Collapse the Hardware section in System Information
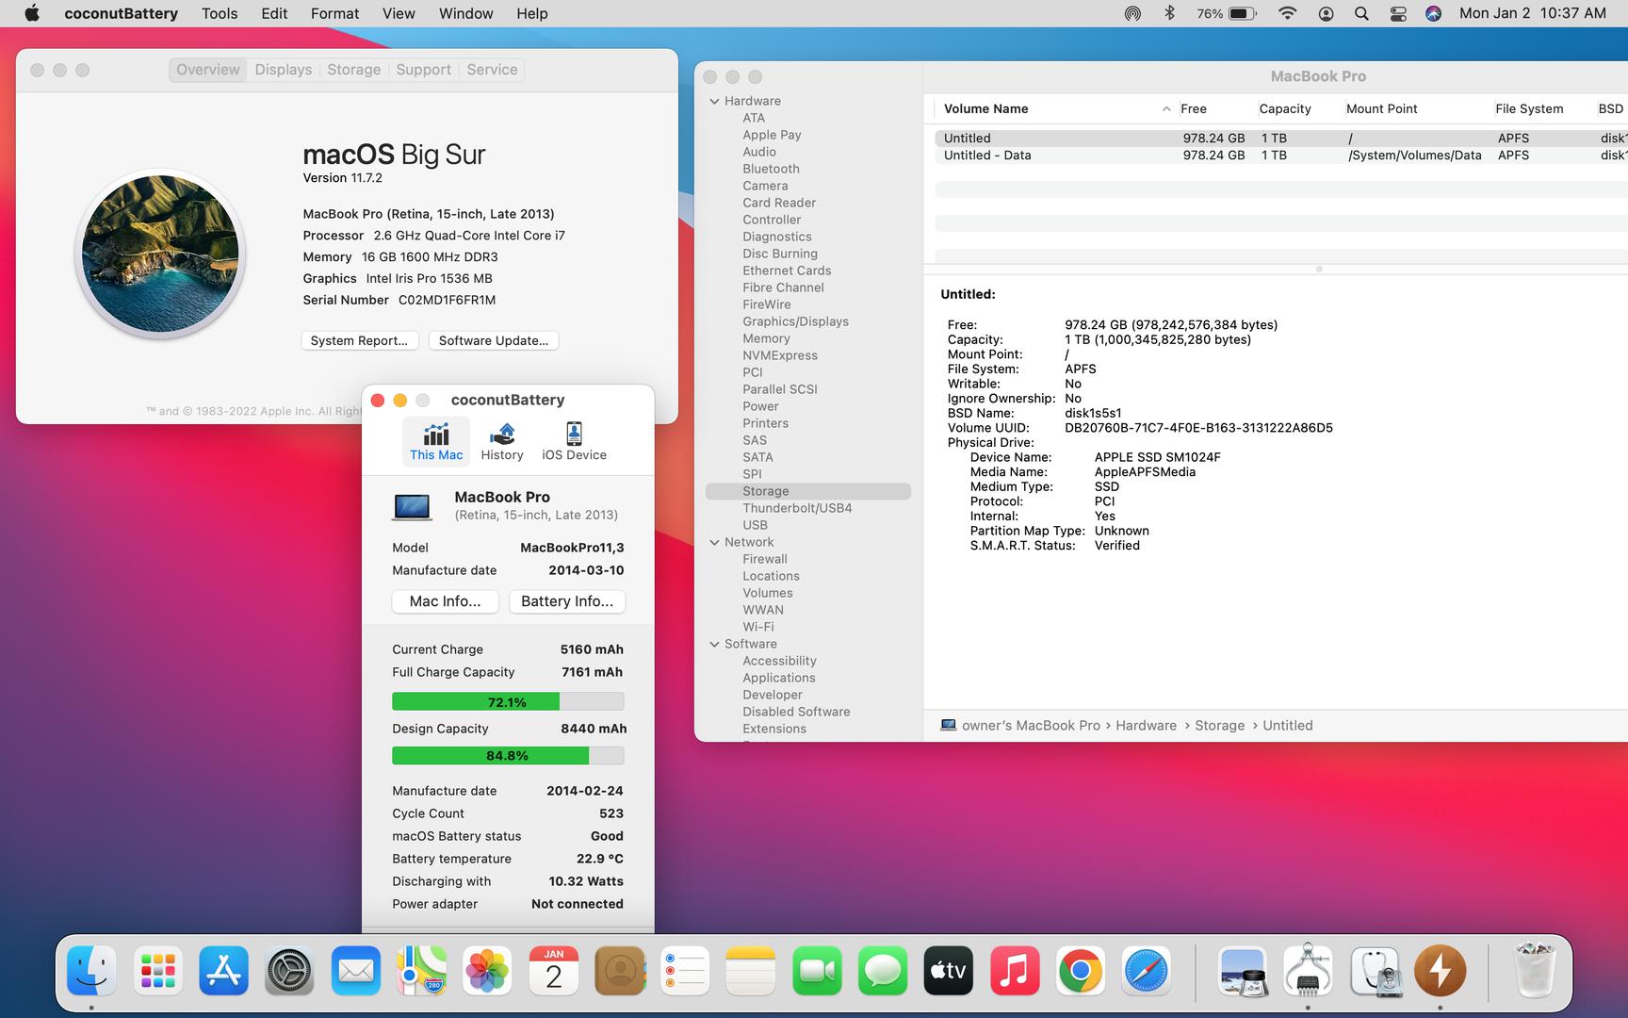This screenshot has height=1018, width=1628. pyautogui.click(x=714, y=101)
